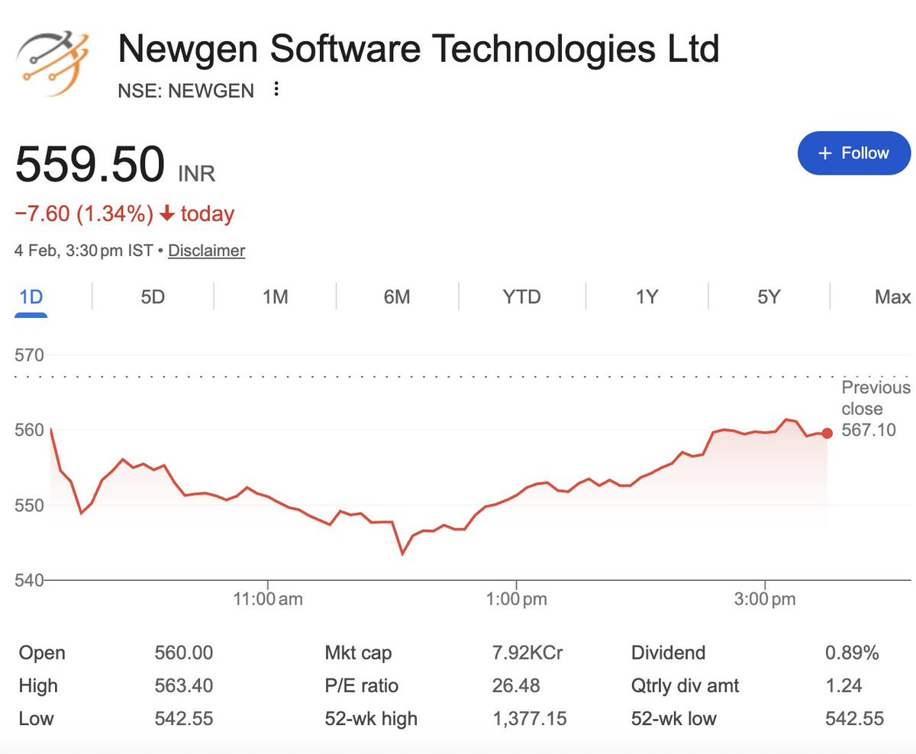The image size is (916, 754).
Task: Switch to the 5D chart tab
Action: 153,297
